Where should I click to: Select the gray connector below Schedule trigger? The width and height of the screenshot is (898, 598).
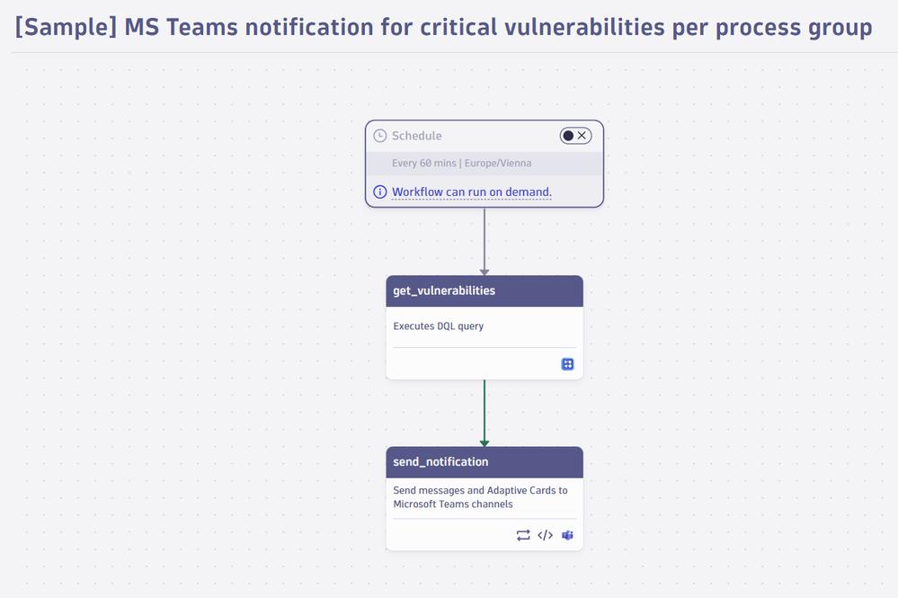coord(485,239)
